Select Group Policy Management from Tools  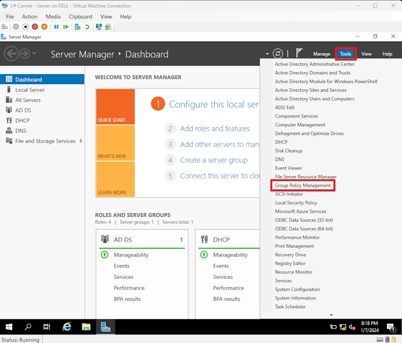click(x=303, y=185)
